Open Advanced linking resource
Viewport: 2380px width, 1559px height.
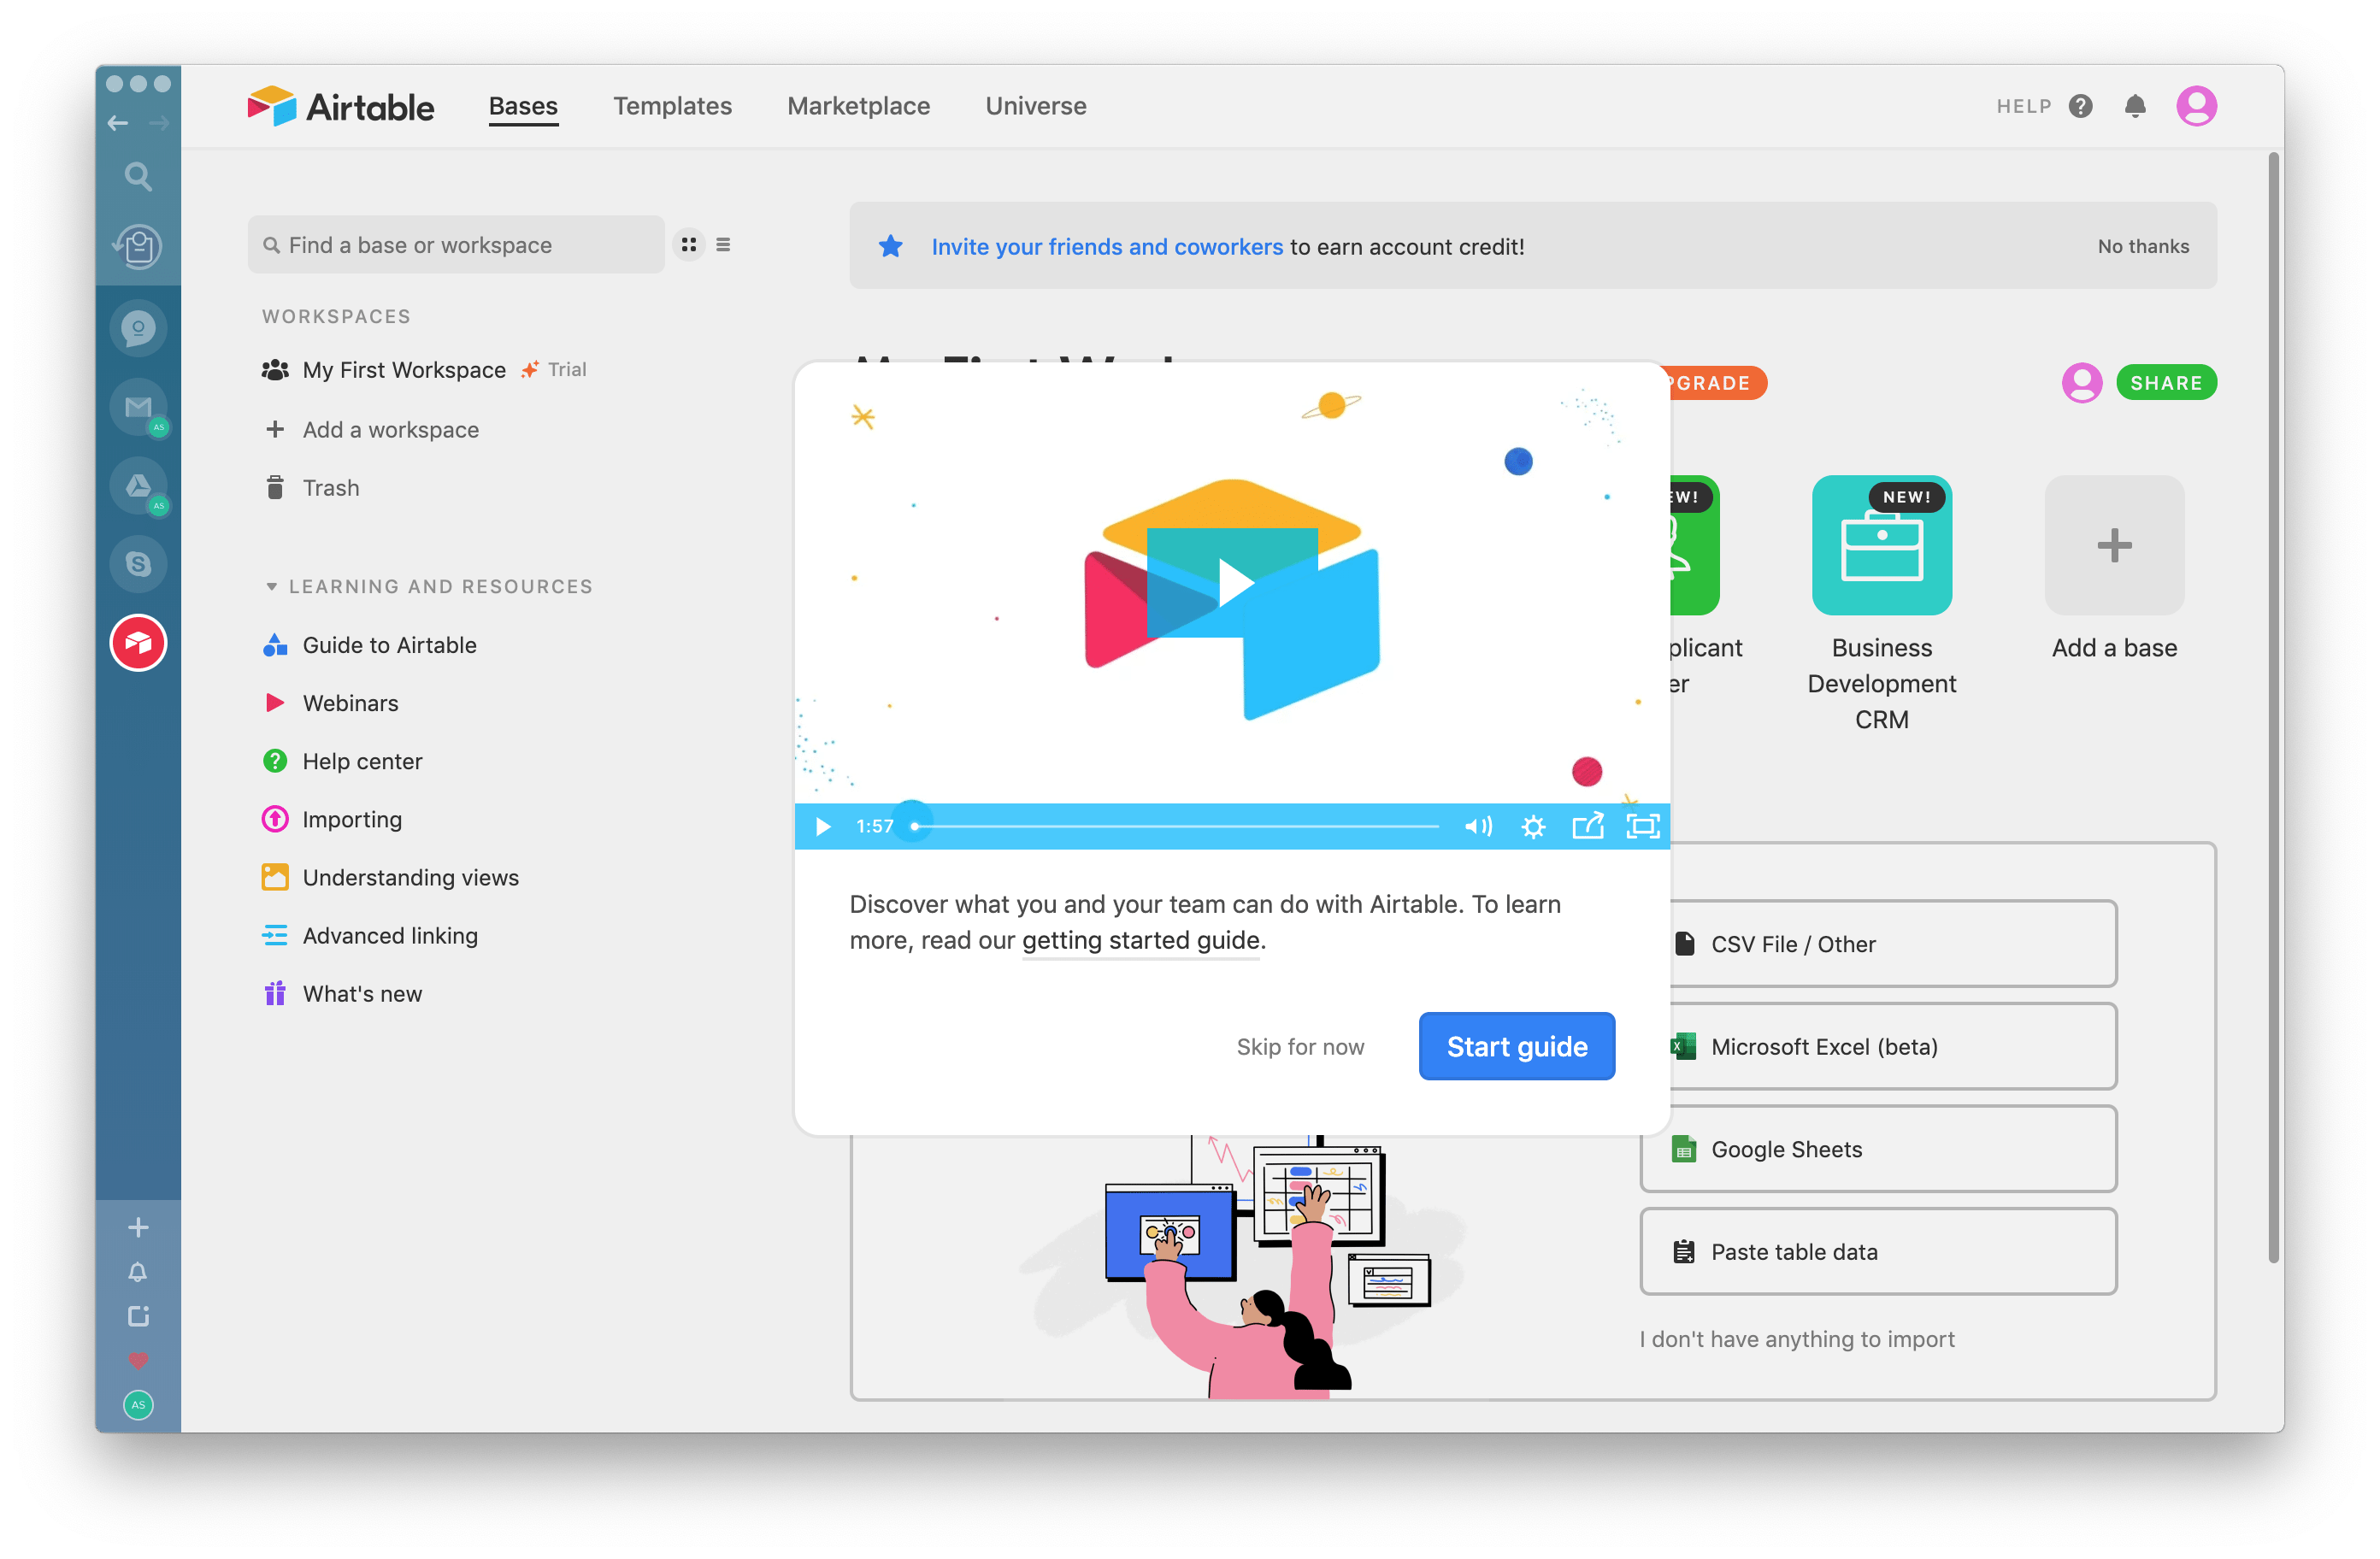point(390,936)
